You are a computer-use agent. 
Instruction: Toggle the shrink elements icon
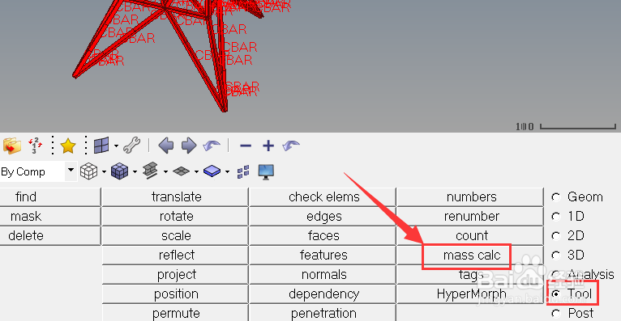(x=243, y=171)
